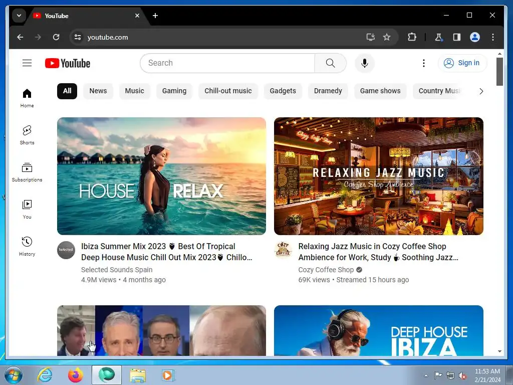Close the YouTube tab
Screen dimensions: 513x385
[x=137, y=16]
